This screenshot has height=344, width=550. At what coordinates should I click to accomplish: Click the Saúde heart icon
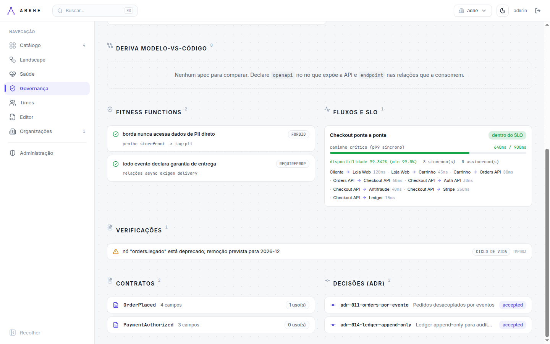pos(13,74)
